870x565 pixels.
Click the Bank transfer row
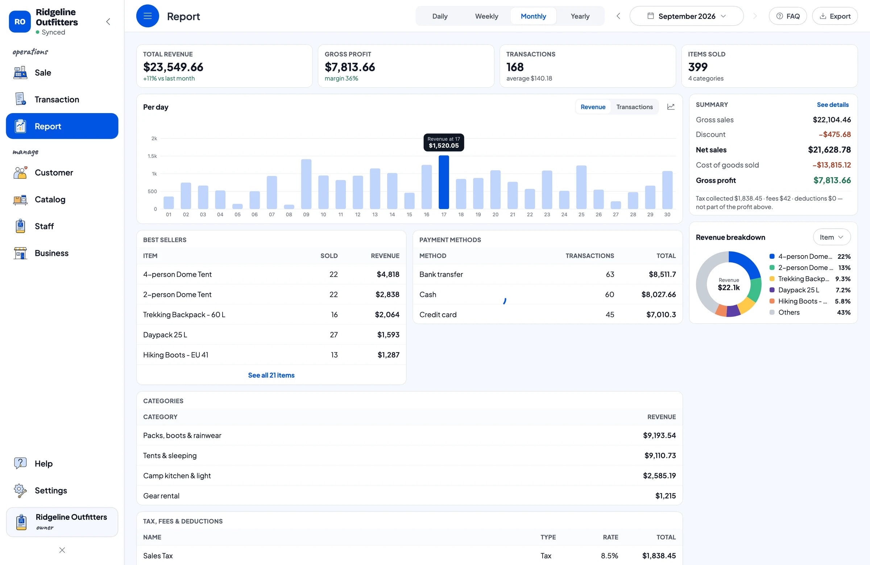(547, 274)
